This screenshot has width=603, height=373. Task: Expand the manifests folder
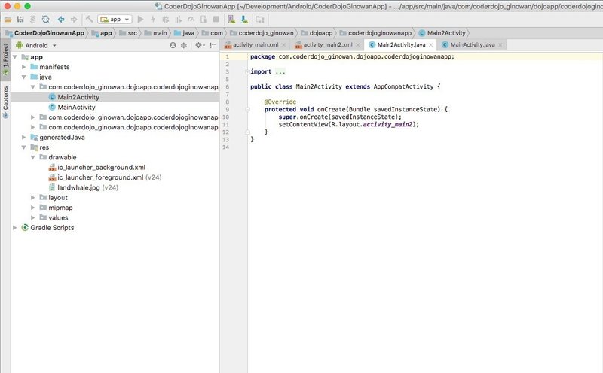[24, 67]
